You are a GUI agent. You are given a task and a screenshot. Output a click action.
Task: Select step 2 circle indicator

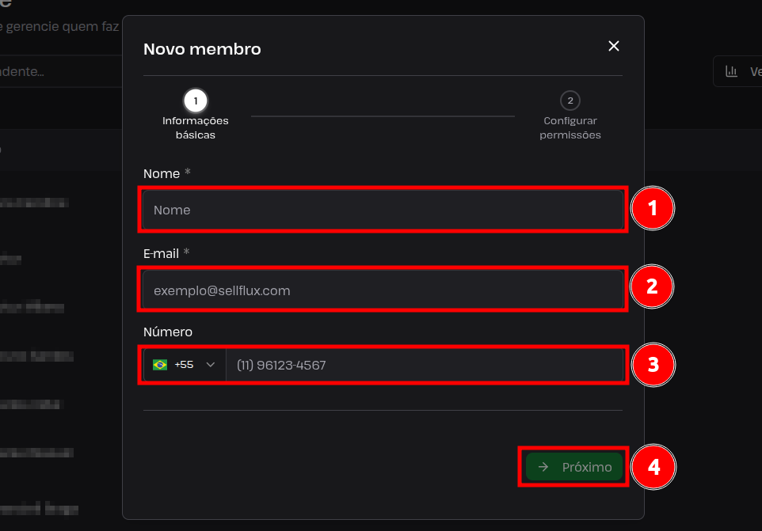tap(570, 101)
